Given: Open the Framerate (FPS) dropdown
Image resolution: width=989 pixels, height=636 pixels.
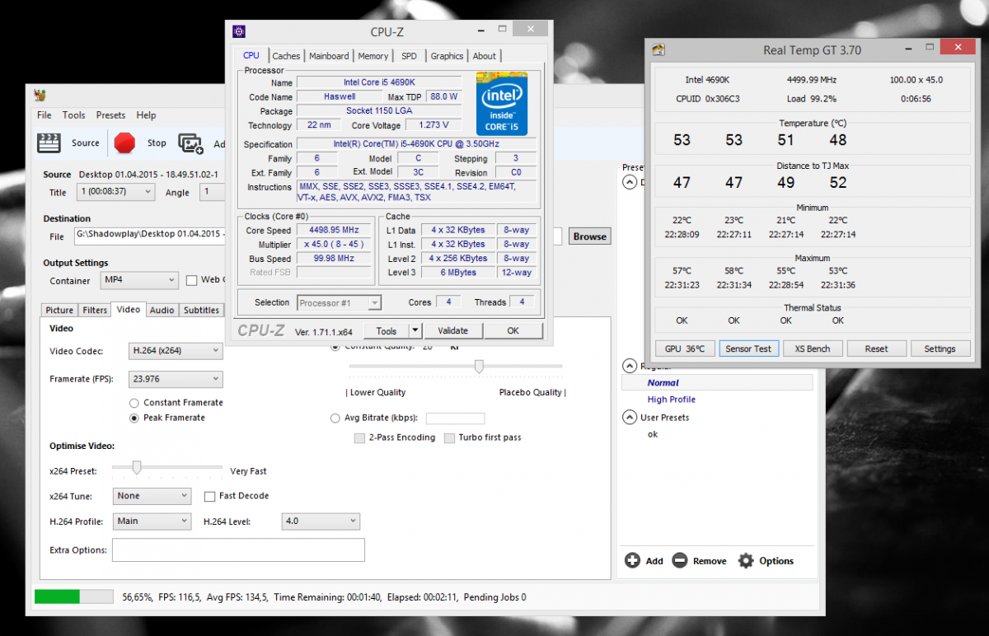Looking at the screenshot, I should [x=176, y=379].
